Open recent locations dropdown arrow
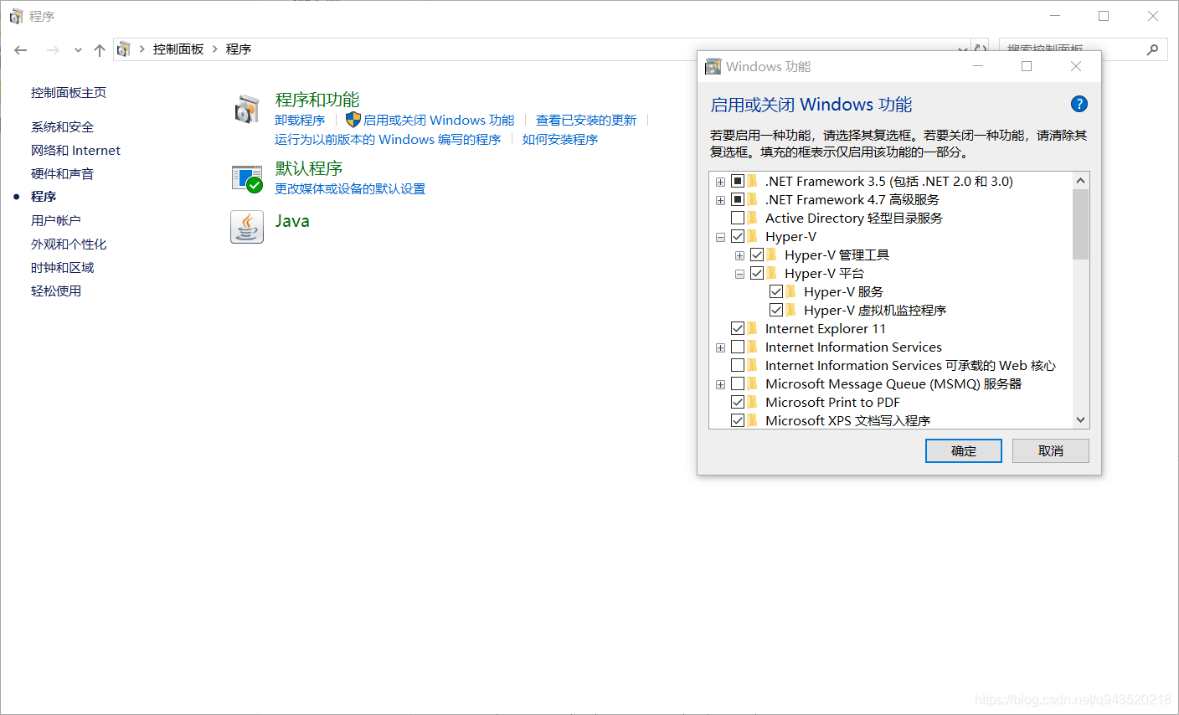 click(78, 50)
